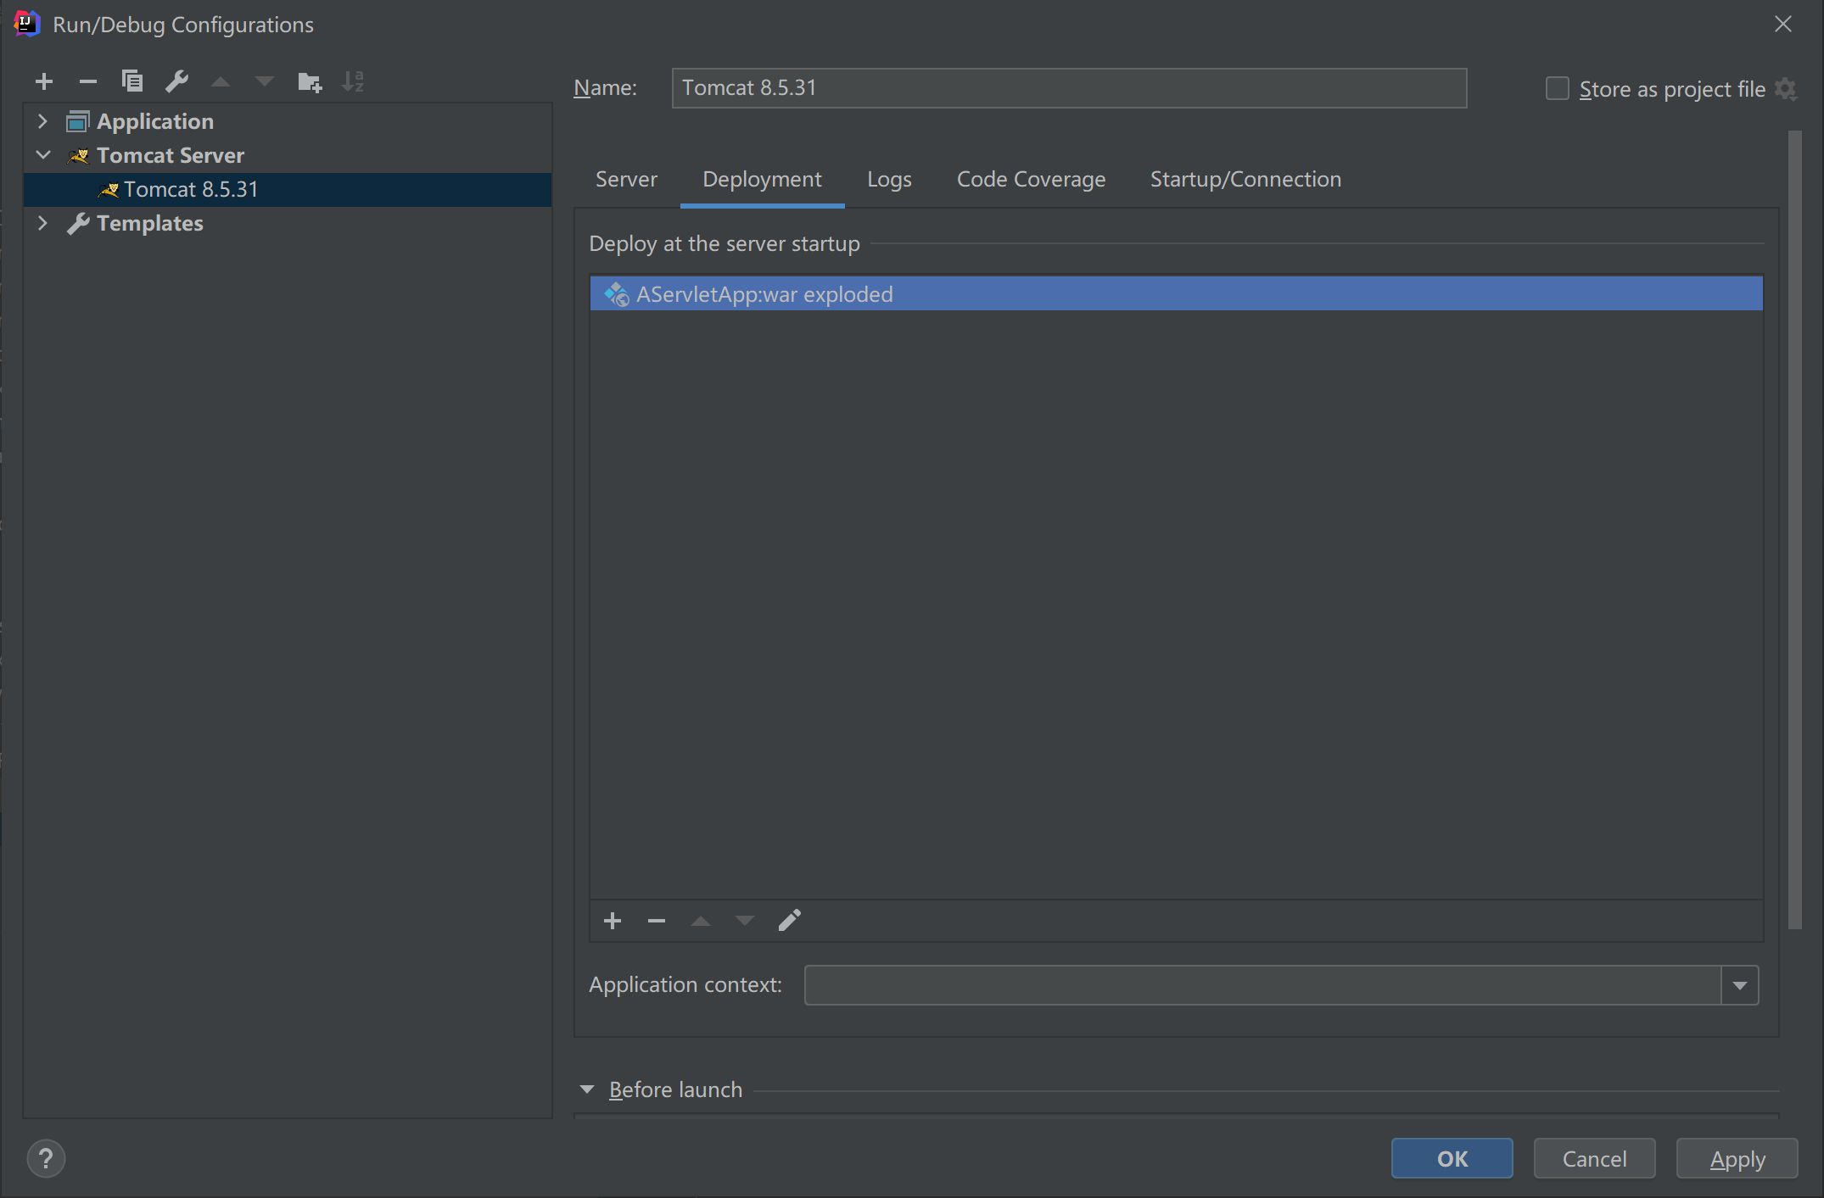Collapse the Tomcat Server tree node

42,155
